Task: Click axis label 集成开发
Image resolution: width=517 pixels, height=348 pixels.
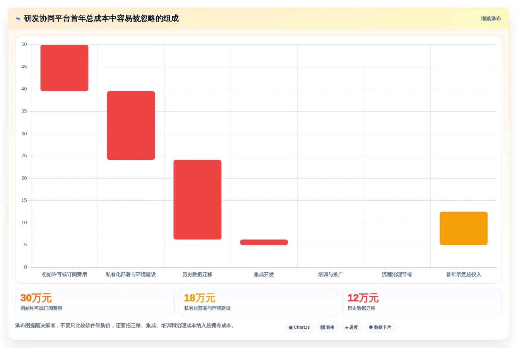Action: 264,275
